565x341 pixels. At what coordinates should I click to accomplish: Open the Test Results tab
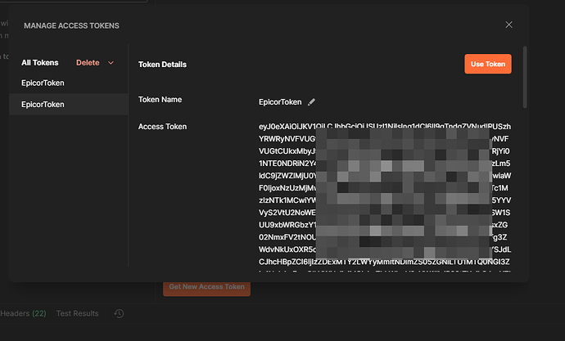[77, 313]
